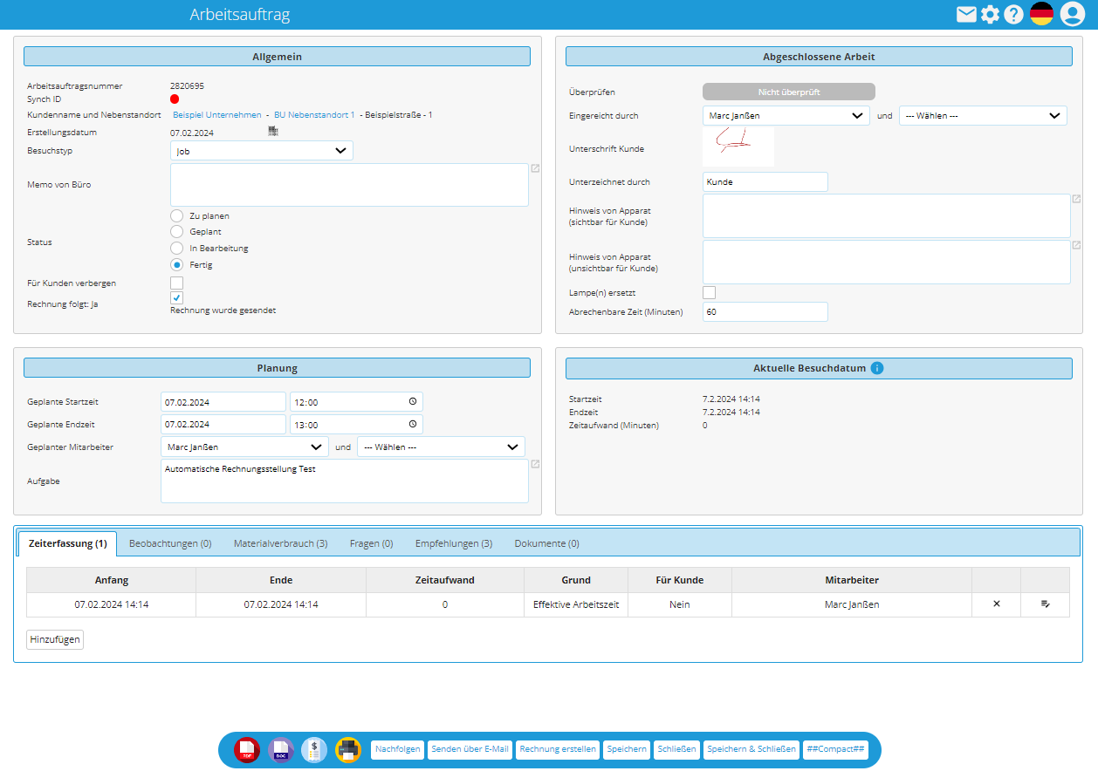The image size is (1098, 771).
Task: Toggle Lampe(n) ersetzt checkbox
Action: tap(709, 292)
